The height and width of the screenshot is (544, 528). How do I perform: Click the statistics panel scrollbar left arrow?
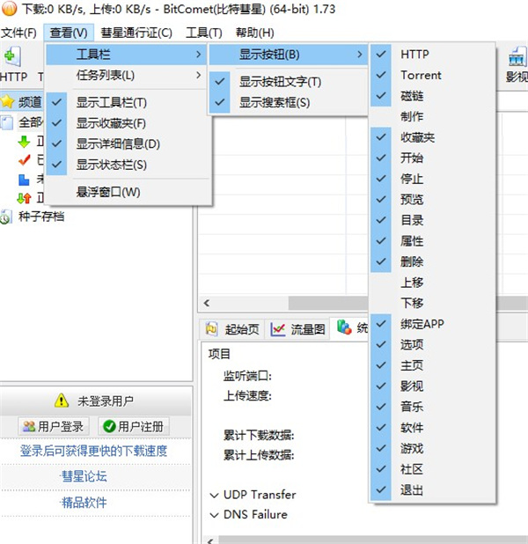pyautogui.click(x=210, y=540)
